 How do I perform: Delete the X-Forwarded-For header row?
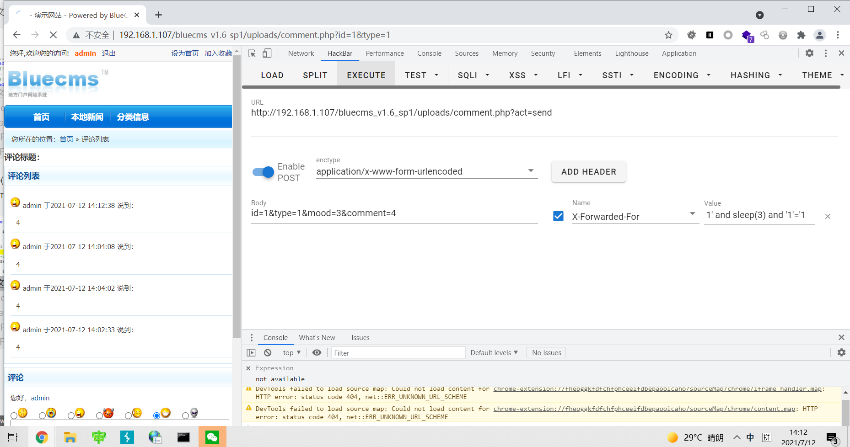tap(828, 216)
